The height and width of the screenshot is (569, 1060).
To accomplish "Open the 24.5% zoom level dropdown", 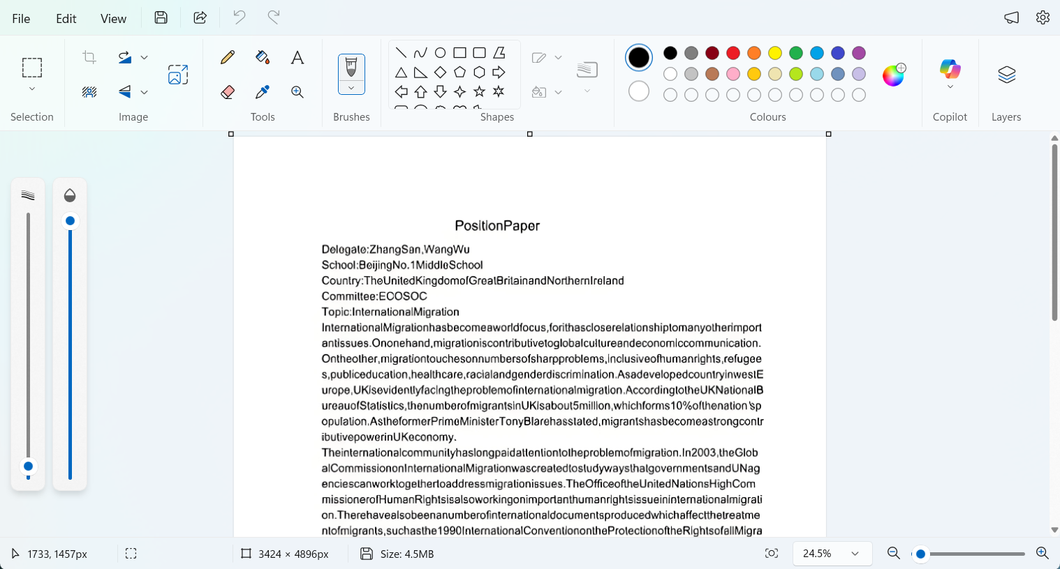I will click(x=832, y=554).
